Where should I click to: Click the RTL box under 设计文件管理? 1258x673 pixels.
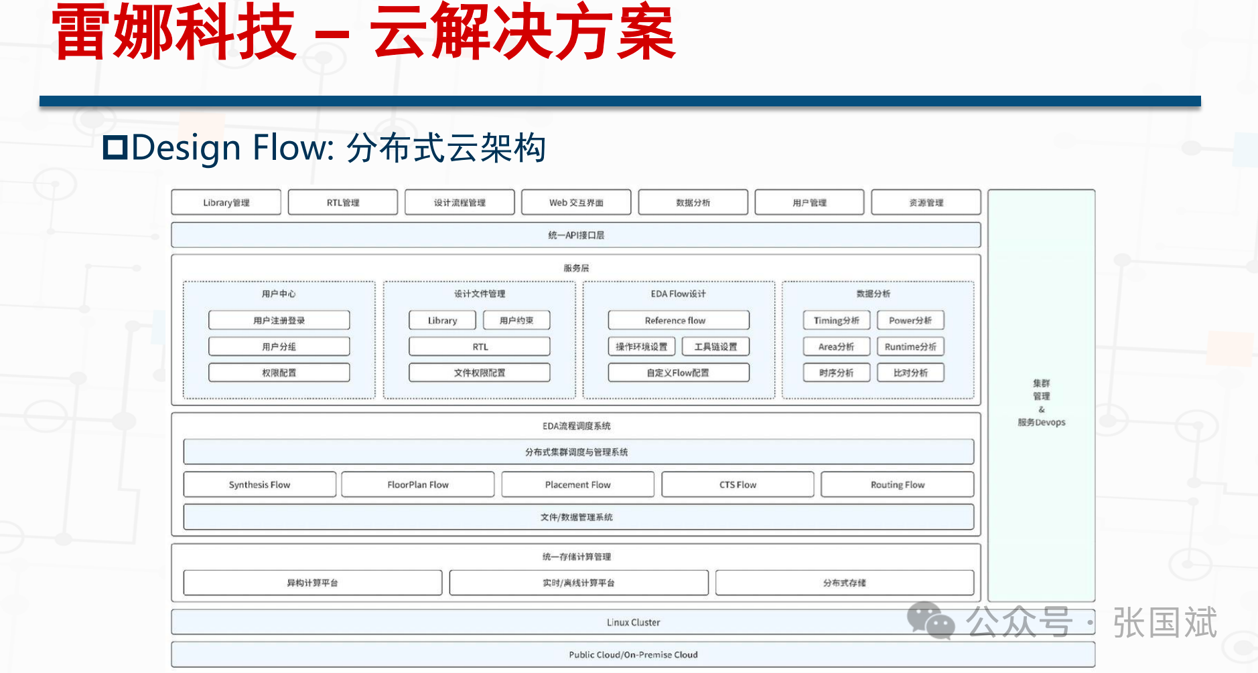tap(480, 347)
